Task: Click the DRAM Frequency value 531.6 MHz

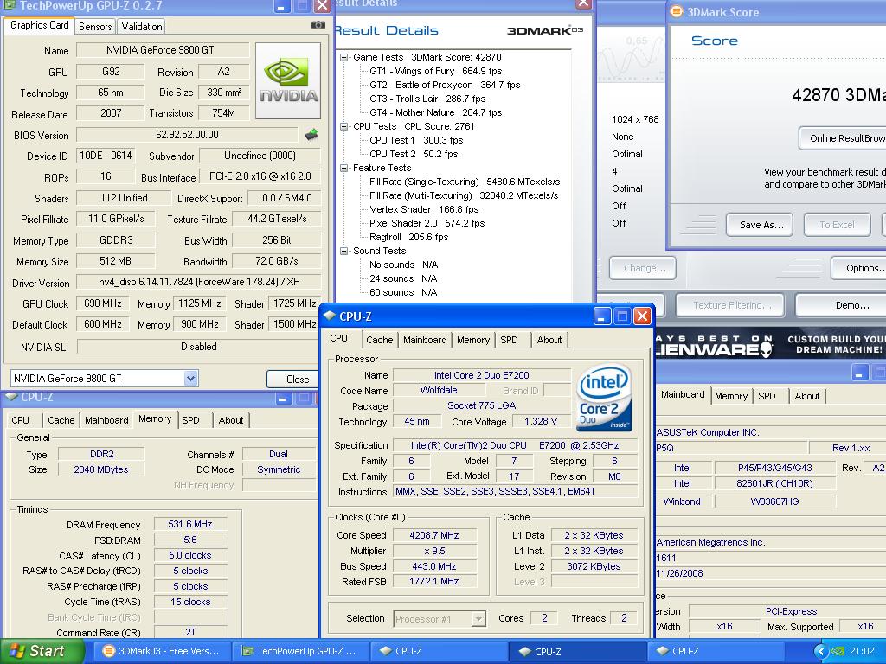Action: point(190,524)
